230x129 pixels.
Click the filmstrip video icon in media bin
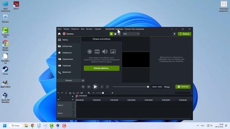[97, 52]
